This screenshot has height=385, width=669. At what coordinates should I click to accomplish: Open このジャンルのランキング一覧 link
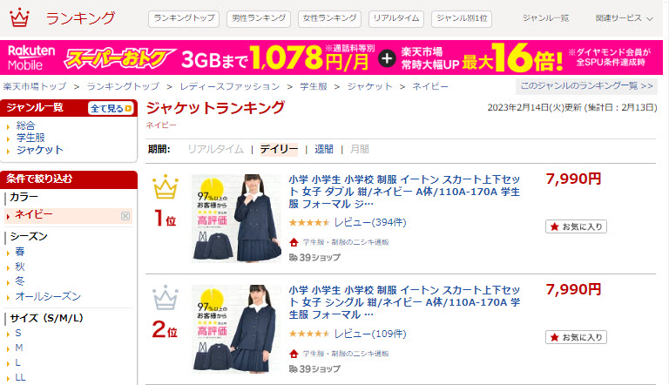(x=586, y=86)
